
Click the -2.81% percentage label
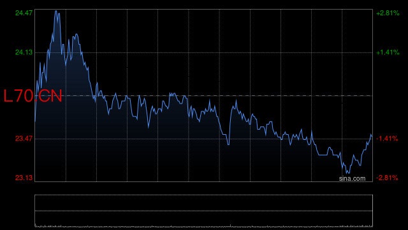(x=387, y=178)
